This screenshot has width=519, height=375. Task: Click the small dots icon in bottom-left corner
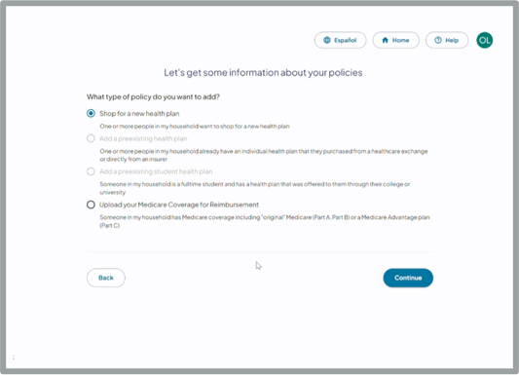(14, 357)
